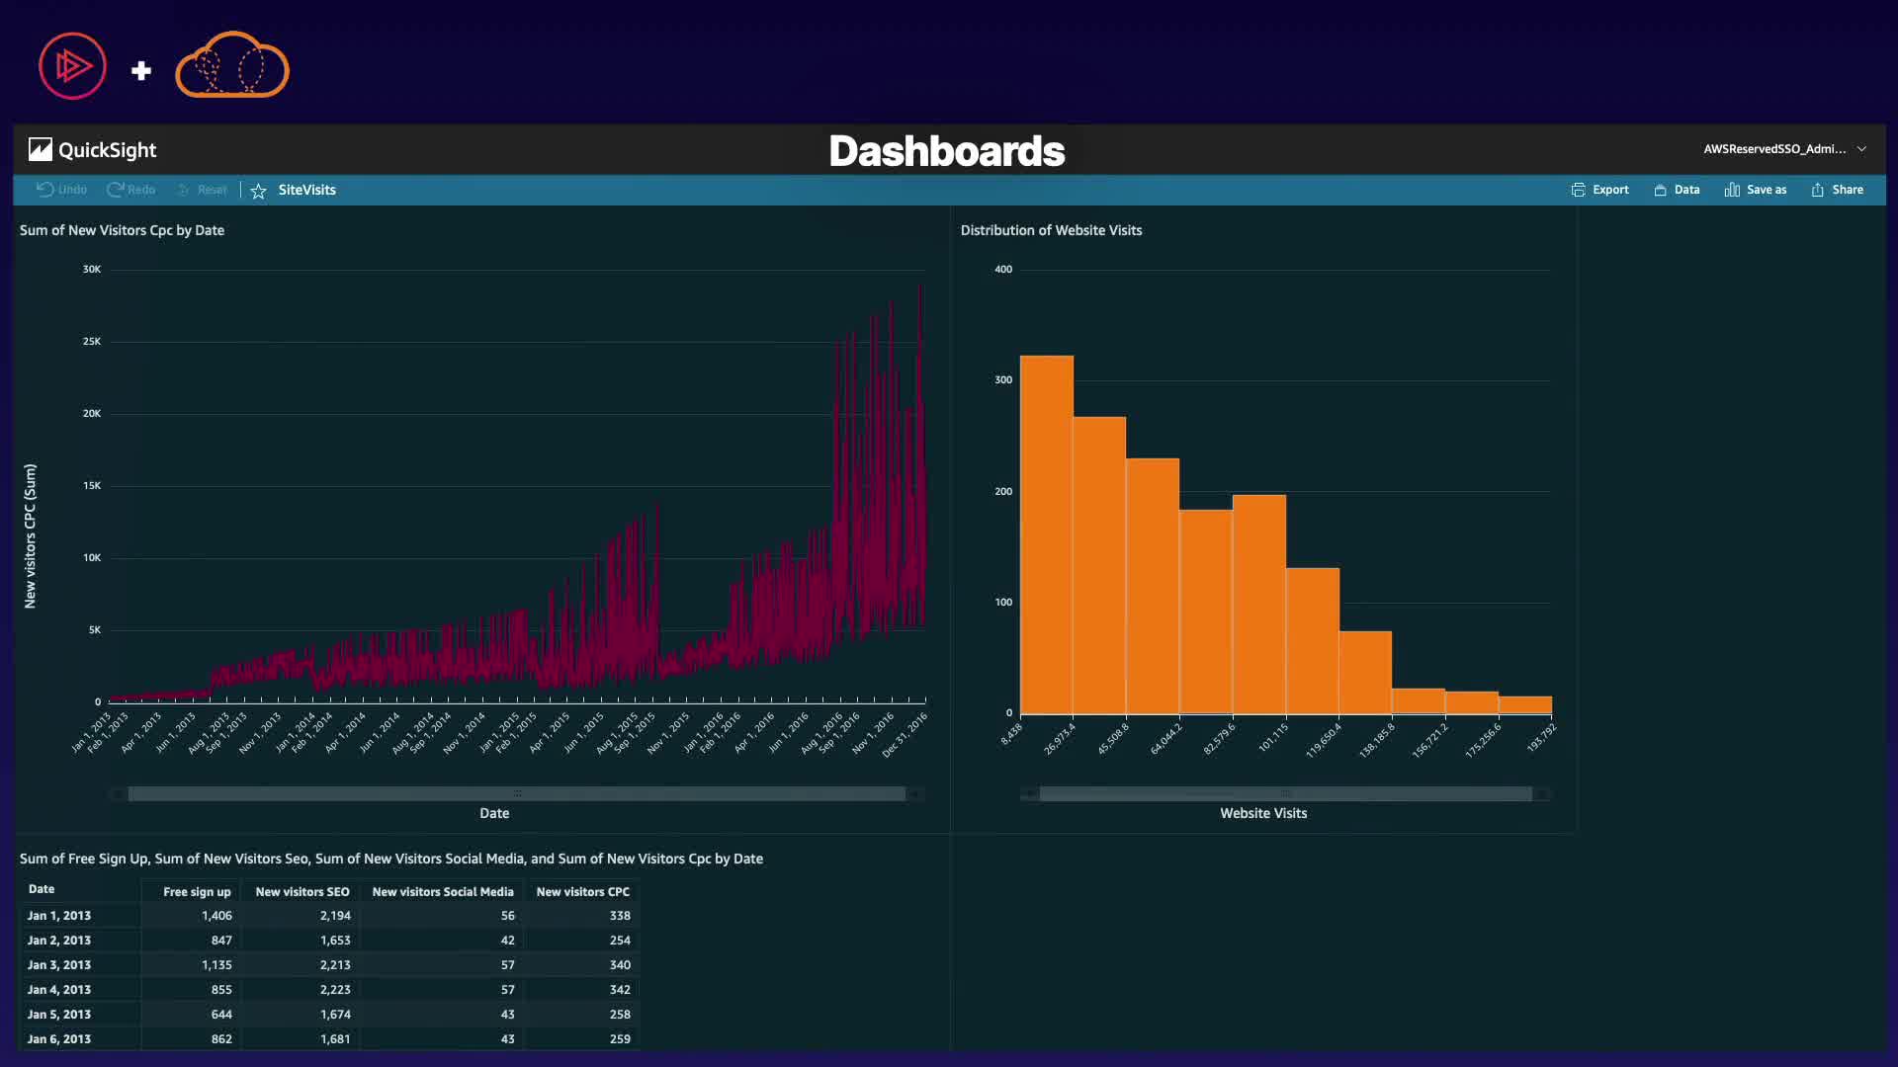Click the QuickSight logo icon
The width and height of the screenshot is (1898, 1067).
click(x=41, y=149)
